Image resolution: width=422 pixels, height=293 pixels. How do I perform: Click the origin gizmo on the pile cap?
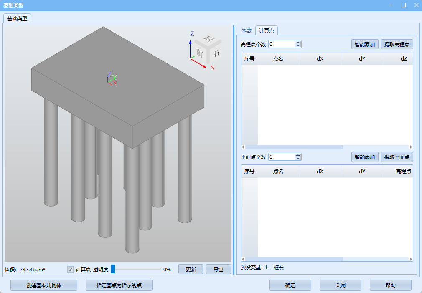112,79
